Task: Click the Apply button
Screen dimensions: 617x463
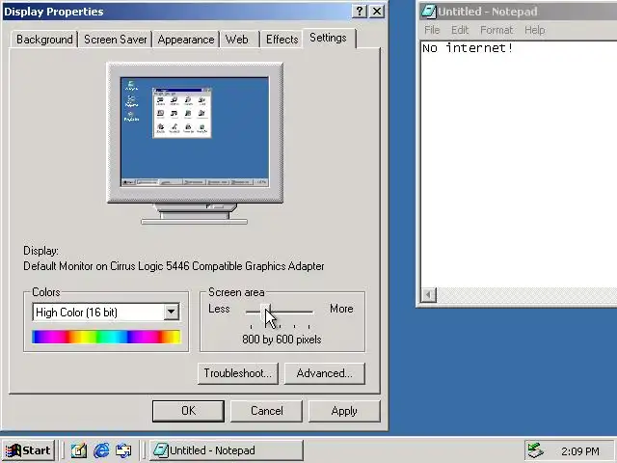Action: coord(344,411)
